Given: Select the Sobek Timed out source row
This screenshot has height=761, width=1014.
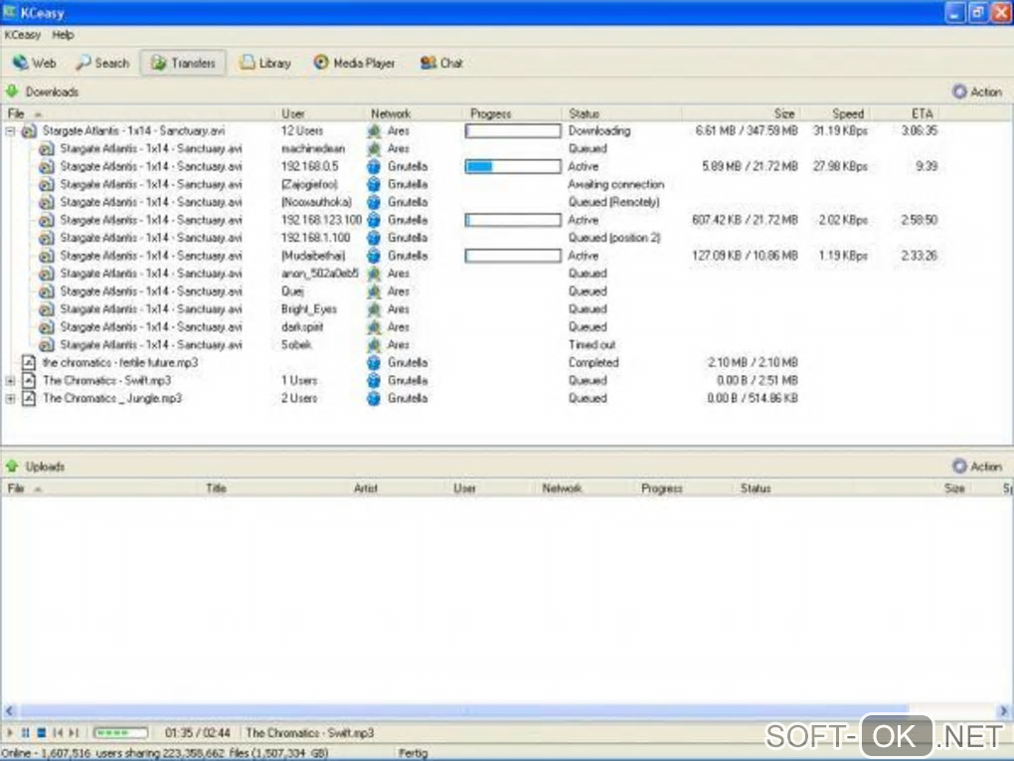Looking at the screenshot, I should point(507,345).
